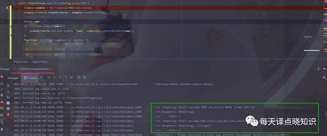Click the FileService breadcrumb
Viewport: 327px width, 136px height.
click(21, 62)
